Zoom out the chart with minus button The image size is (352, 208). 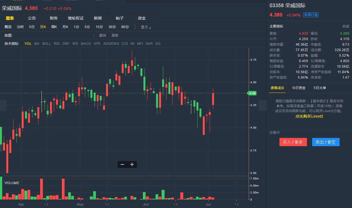click(123, 165)
